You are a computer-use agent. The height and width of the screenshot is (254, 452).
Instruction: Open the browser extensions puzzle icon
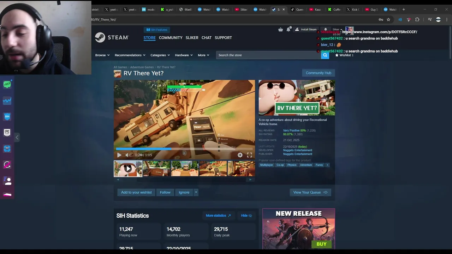point(417,19)
